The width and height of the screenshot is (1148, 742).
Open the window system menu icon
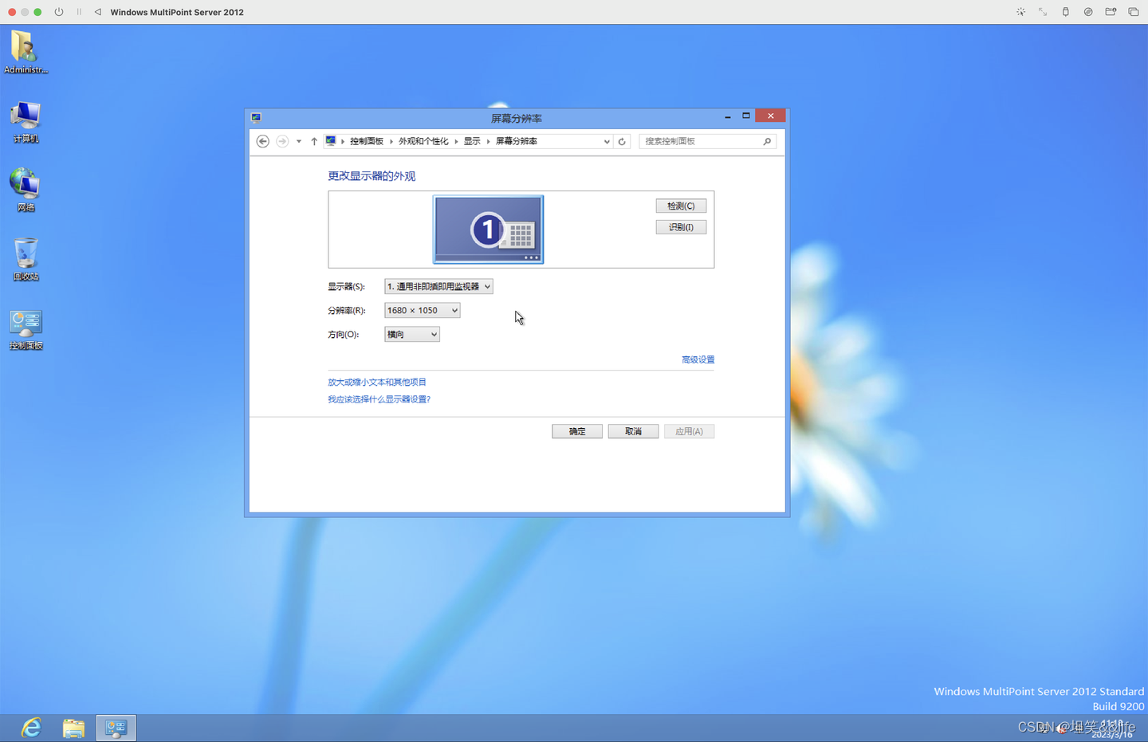(x=256, y=117)
